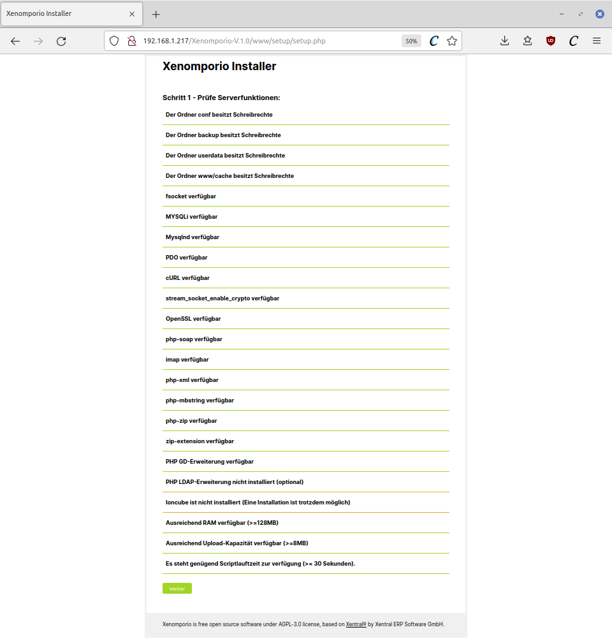Open the Xentral link in the footer
The height and width of the screenshot is (639, 612).
(x=356, y=624)
